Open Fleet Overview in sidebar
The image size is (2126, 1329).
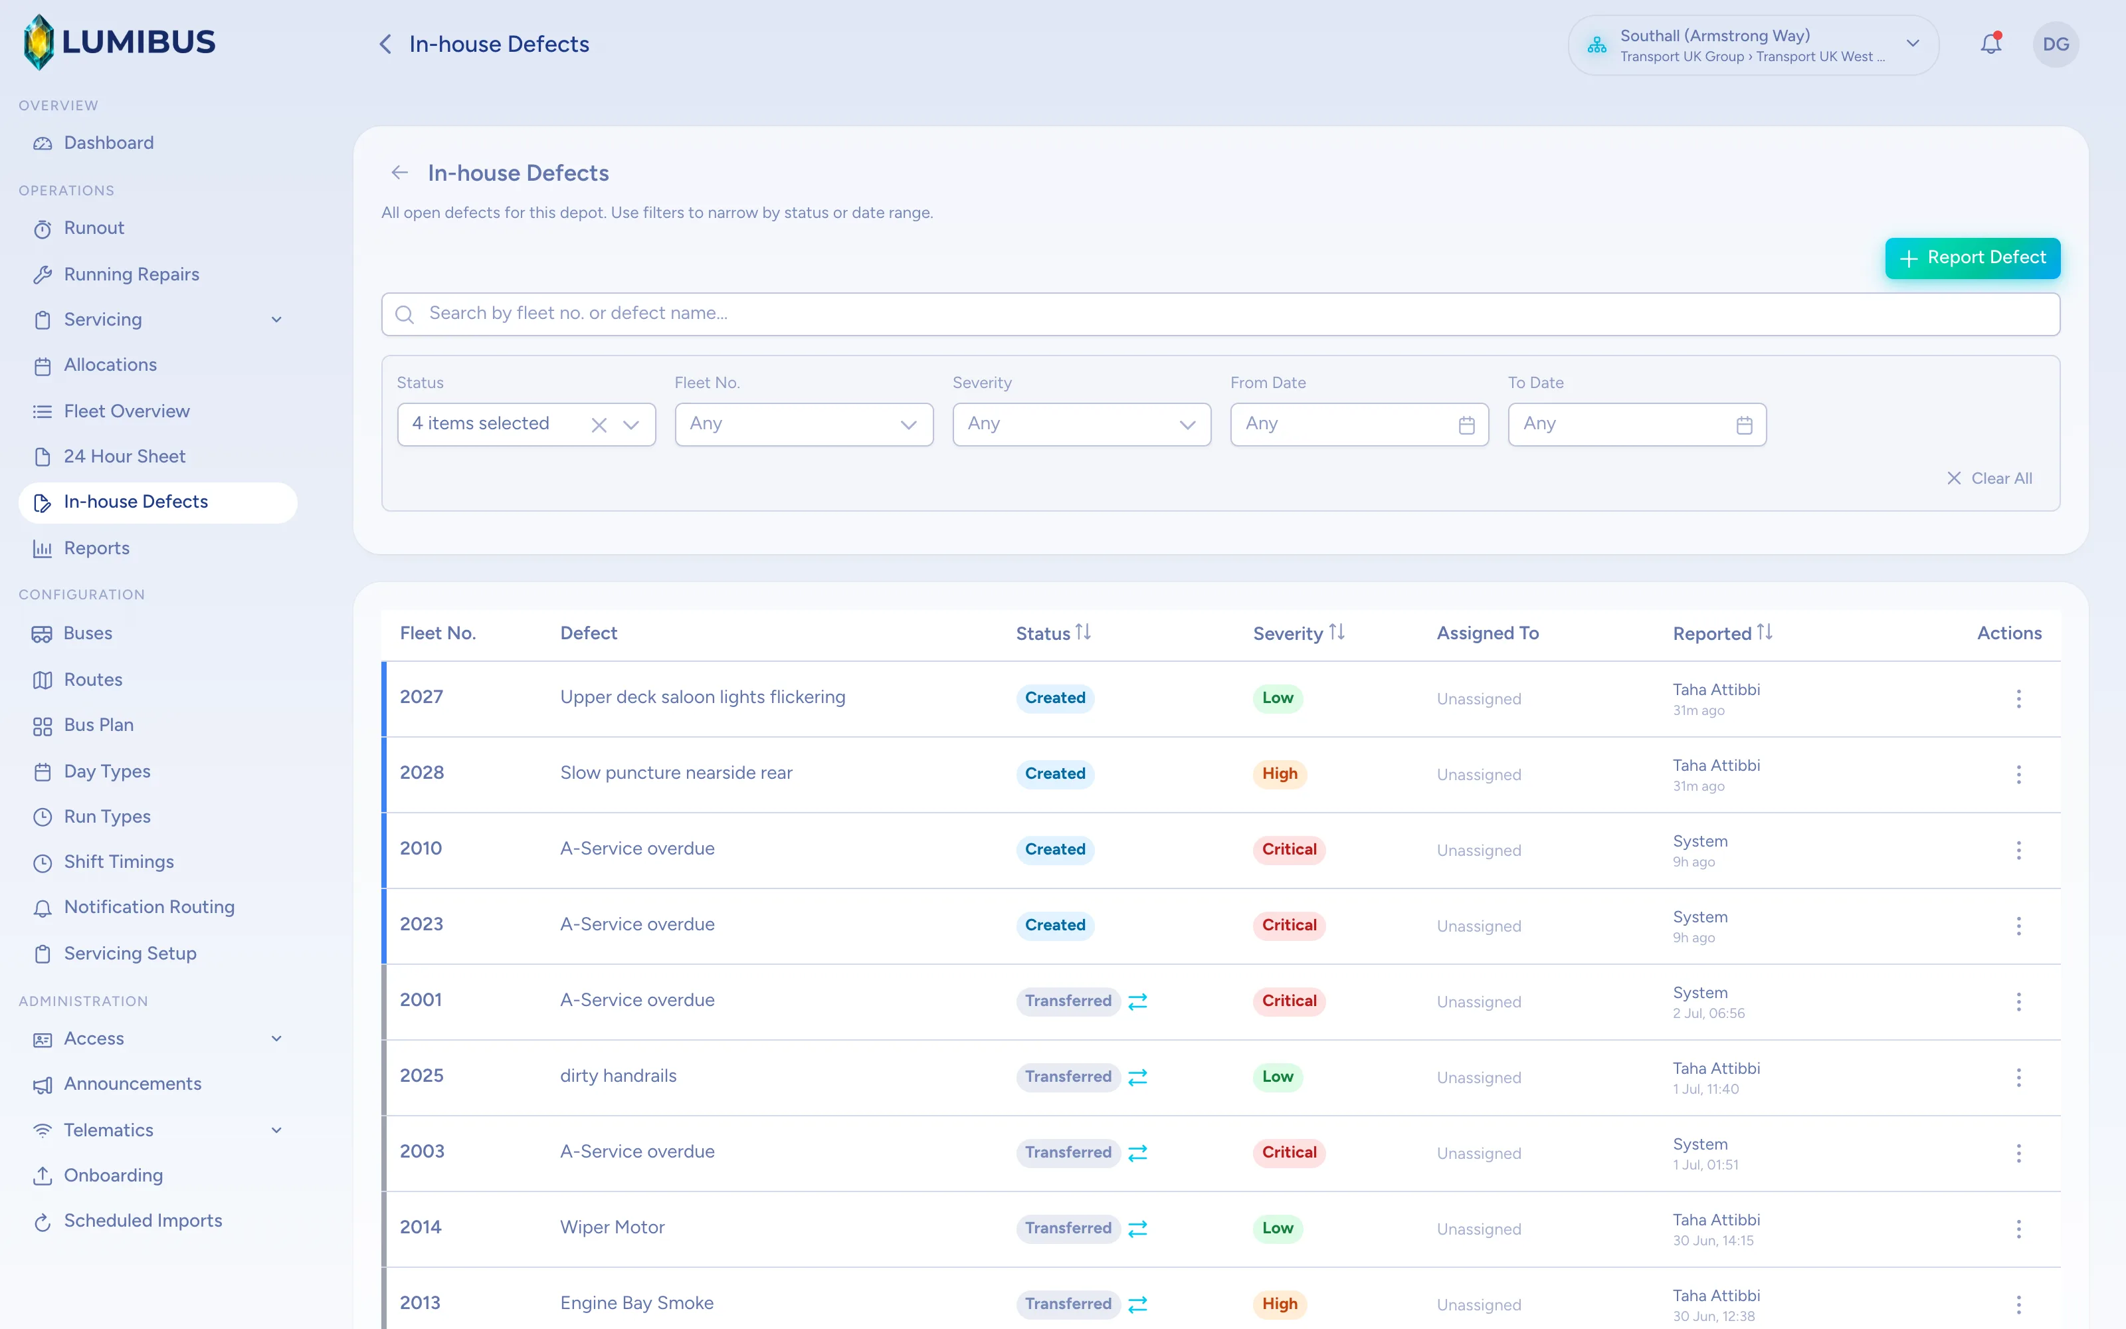[x=126, y=411]
